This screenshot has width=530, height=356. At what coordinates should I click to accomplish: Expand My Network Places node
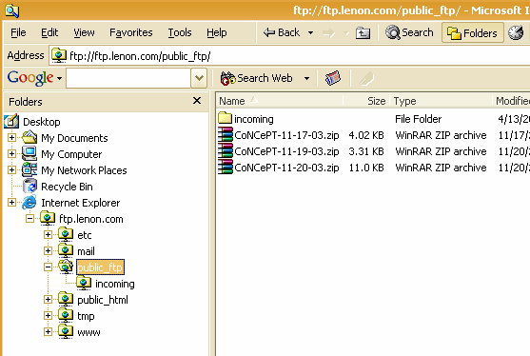[11, 170]
